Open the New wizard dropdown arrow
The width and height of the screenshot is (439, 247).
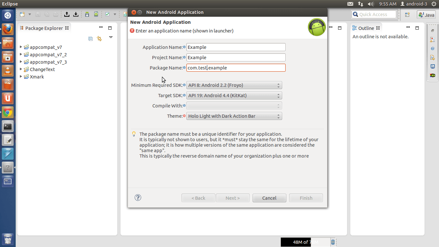(30, 14)
